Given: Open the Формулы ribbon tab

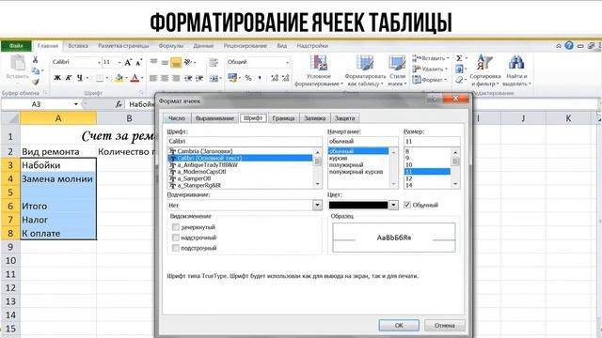Looking at the screenshot, I should pos(171,46).
